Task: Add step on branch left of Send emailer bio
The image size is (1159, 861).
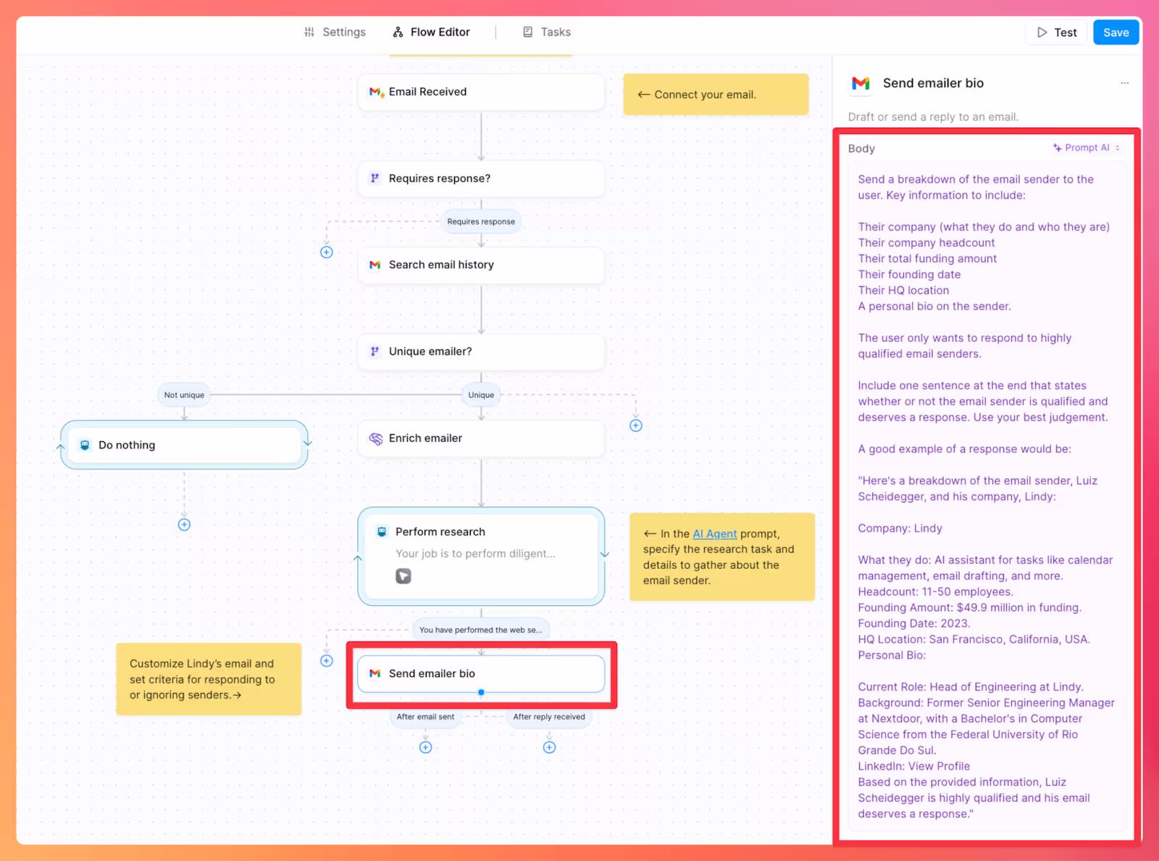Action: [x=327, y=661]
